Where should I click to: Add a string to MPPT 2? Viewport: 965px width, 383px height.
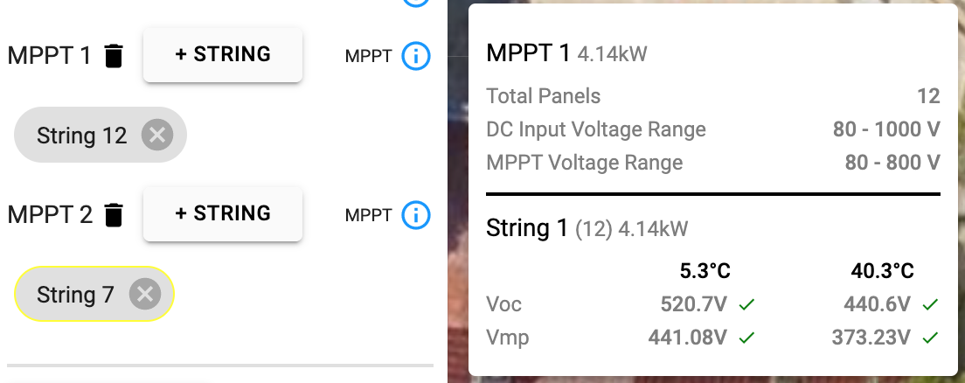(x=223, y=213)
